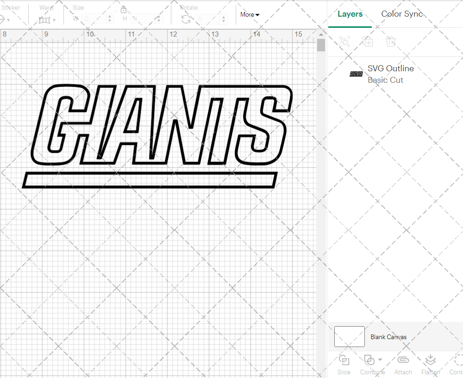Screen dimensions: 463x378
Task: Click the Attach tool button
Action: point(403,365)
